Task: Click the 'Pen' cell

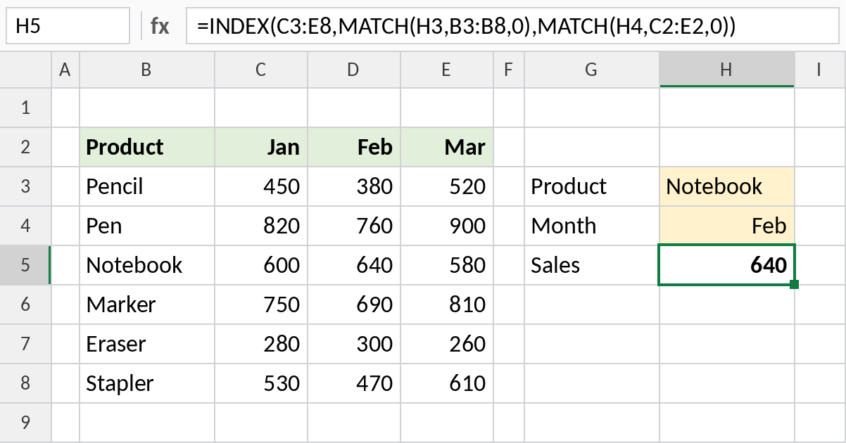Action: (x=147, y=226)
